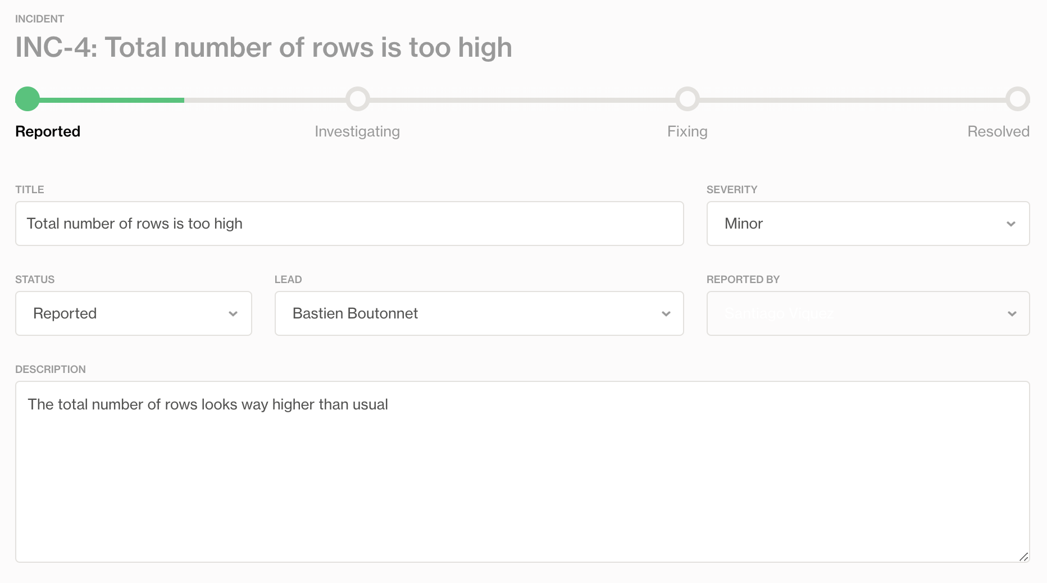
Task: Open the Reported By dropdown
Action: [x=868, y=313]
